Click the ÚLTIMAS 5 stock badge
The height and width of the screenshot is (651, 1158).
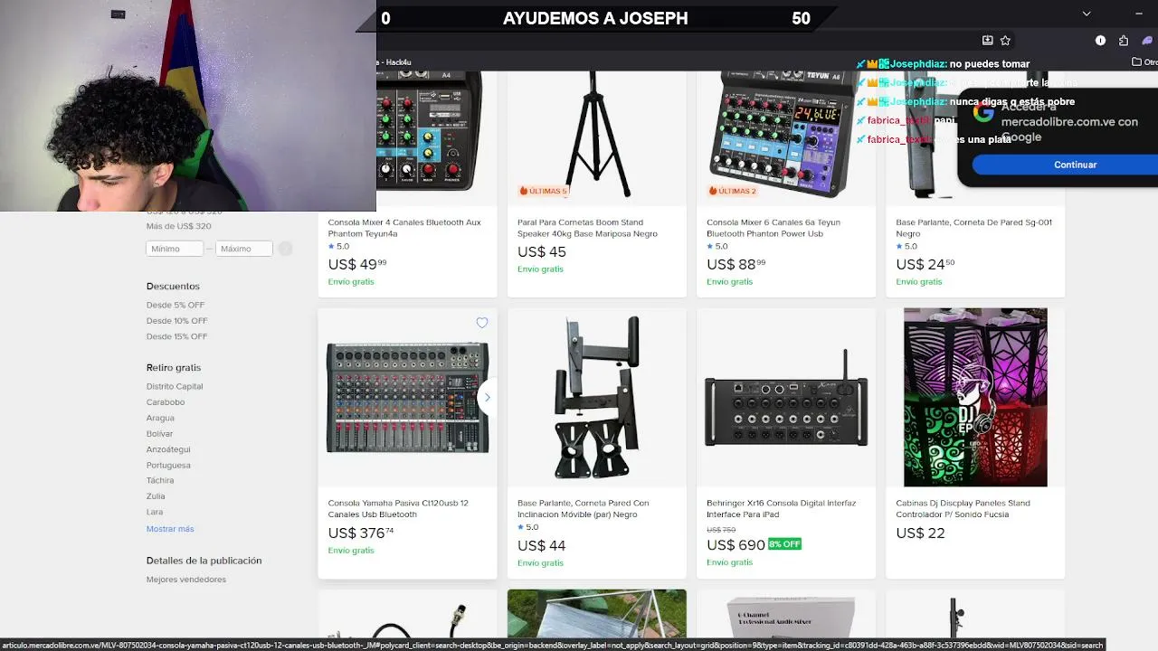[543, 191]
